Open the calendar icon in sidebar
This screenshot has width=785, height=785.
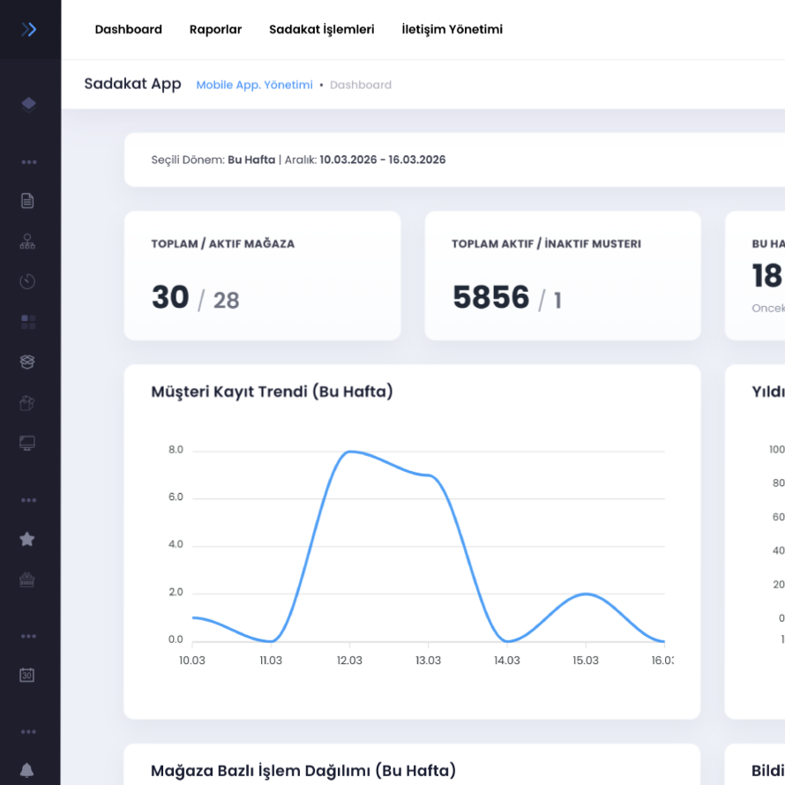coord(27,675)
